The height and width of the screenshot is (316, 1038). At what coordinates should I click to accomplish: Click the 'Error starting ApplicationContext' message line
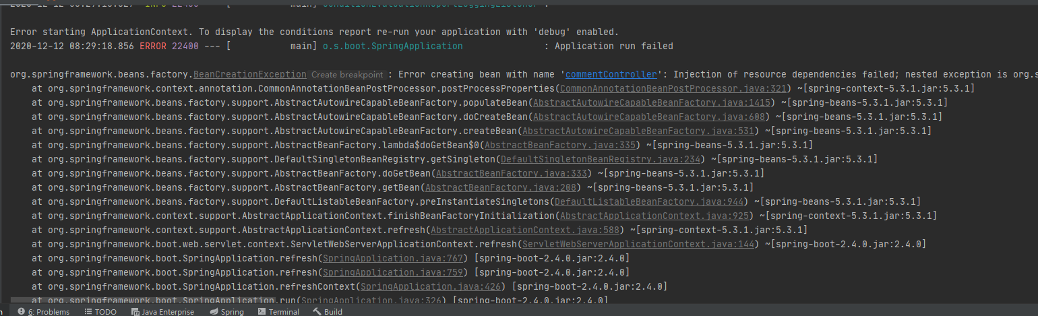pos(314,32)
